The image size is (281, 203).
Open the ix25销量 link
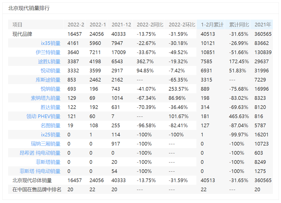[x=51, y=135]
